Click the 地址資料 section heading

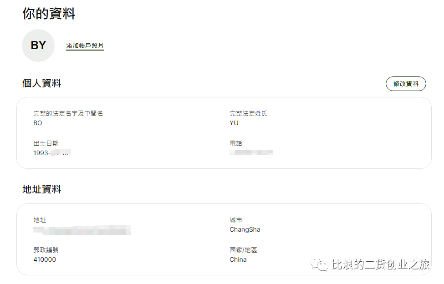click(41, 189)
